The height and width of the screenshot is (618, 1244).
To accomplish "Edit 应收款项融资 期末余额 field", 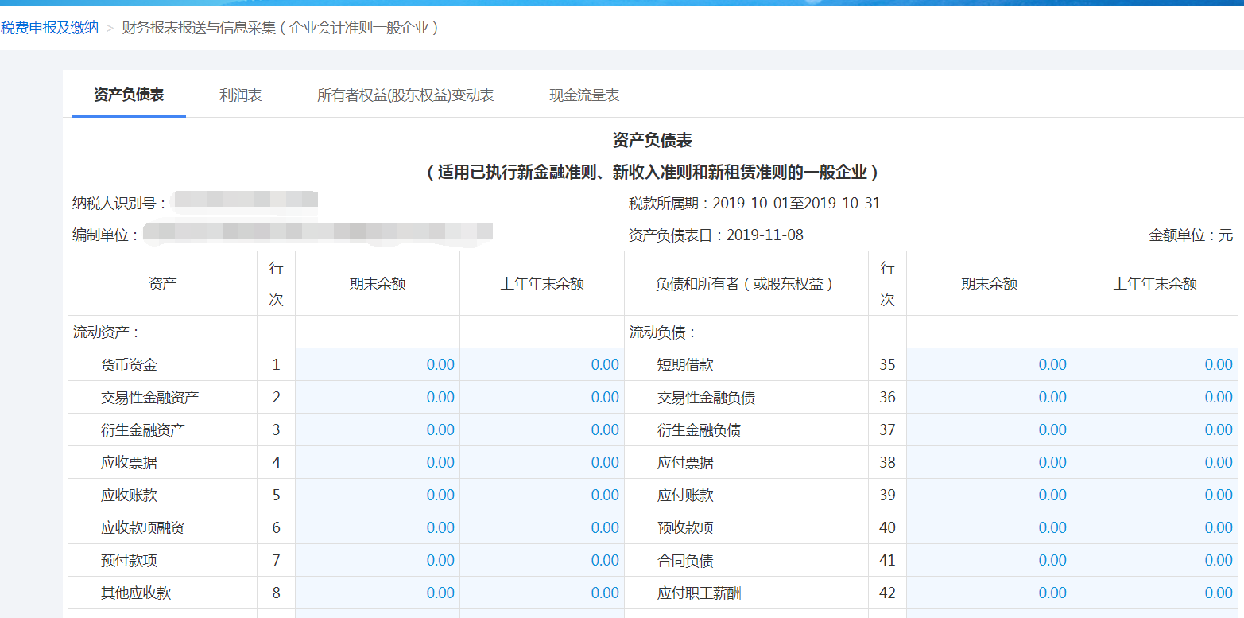I will coord(378,527).
